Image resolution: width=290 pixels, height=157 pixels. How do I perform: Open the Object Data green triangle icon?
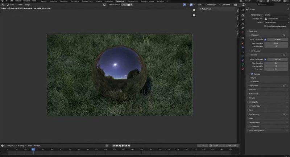[x=243, y=65]
